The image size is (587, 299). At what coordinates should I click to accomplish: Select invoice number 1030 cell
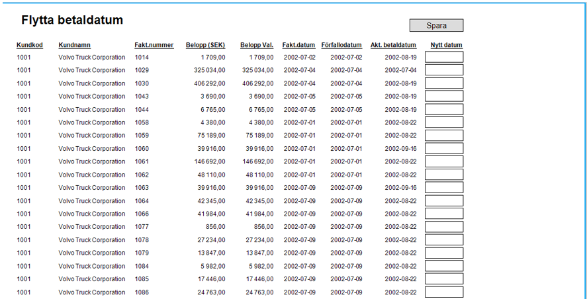(x=142, y=83)
